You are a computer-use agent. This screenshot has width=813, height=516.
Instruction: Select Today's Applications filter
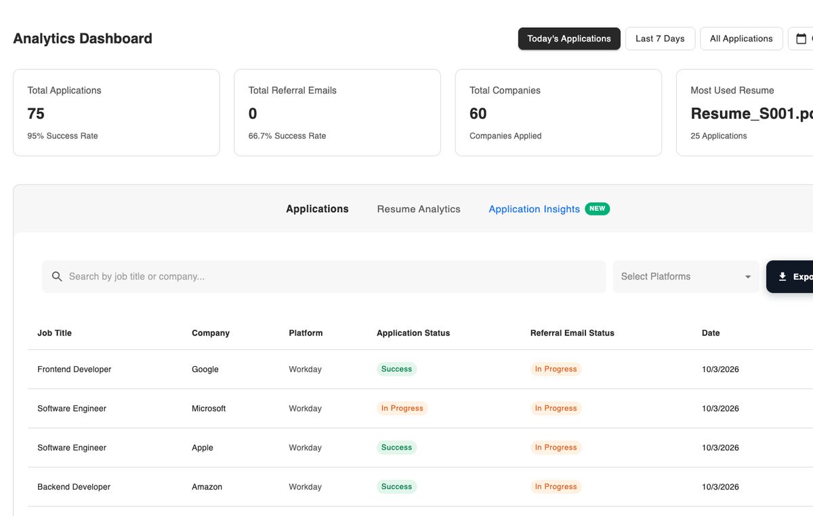coord(569,39)
